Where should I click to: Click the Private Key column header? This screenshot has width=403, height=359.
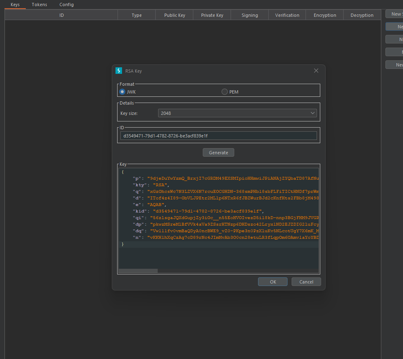[x=212, y=15]
